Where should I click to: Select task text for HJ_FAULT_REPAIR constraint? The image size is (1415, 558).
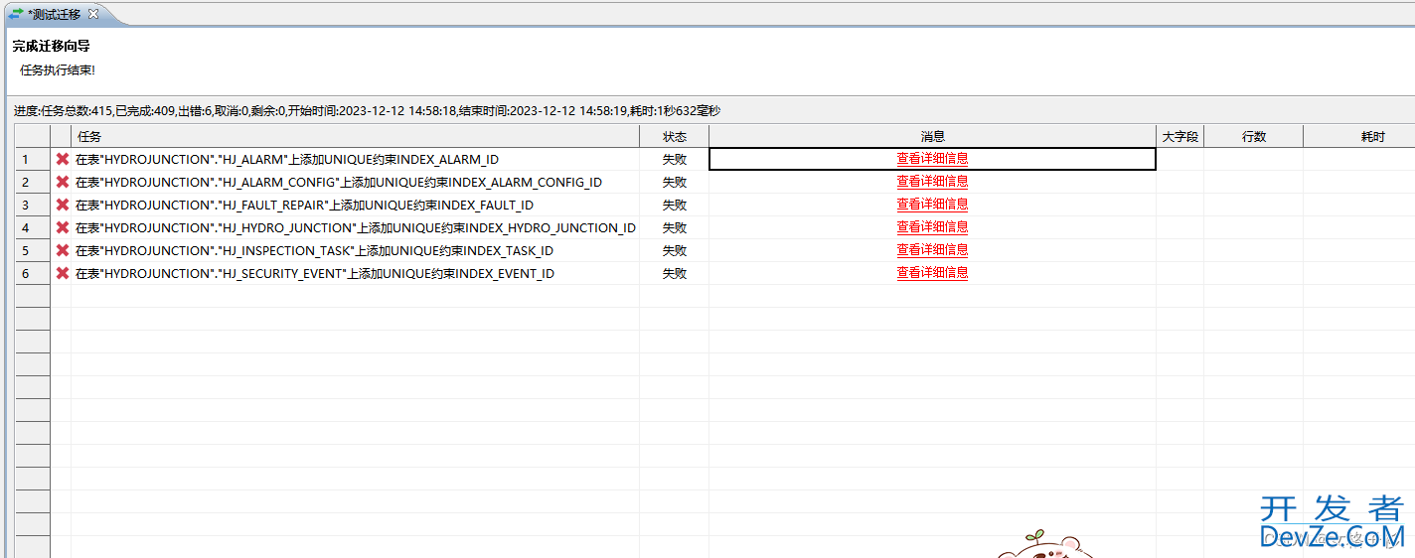tap(304, 205)
